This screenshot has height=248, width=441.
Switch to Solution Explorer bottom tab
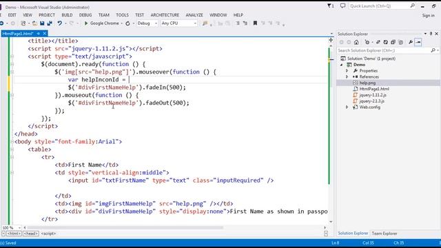(353, 234)
